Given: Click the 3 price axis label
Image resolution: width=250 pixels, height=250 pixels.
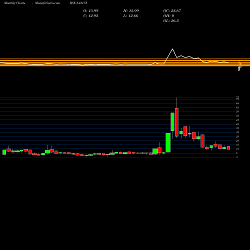Looking at the screenshot, I should pos(236,157).
